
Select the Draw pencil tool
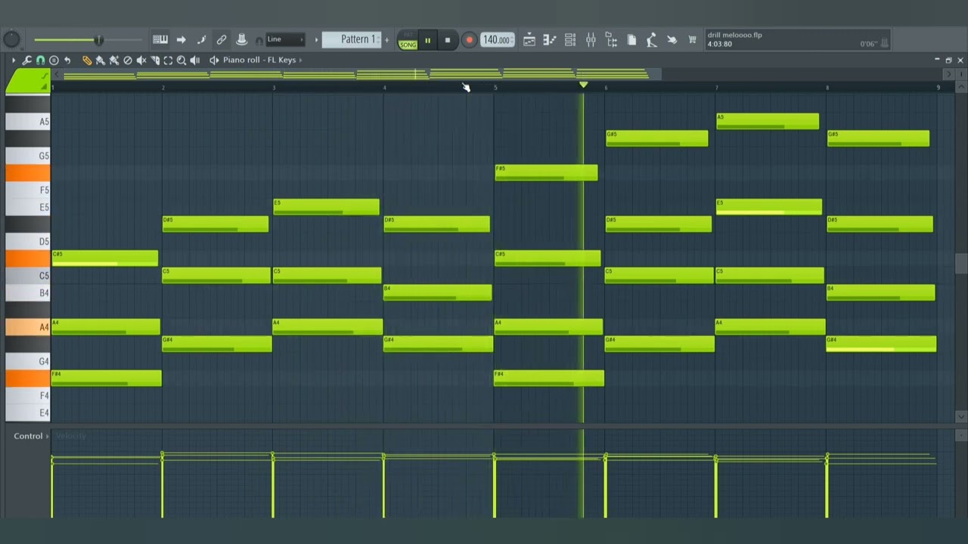pyautogui.click(x=87, y=60)
